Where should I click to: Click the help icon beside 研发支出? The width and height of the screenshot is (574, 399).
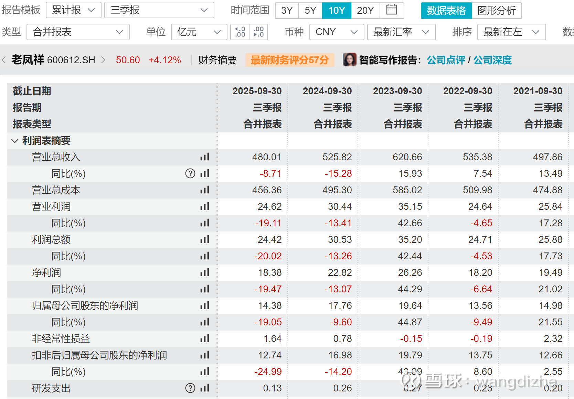[x=190, y=388]
